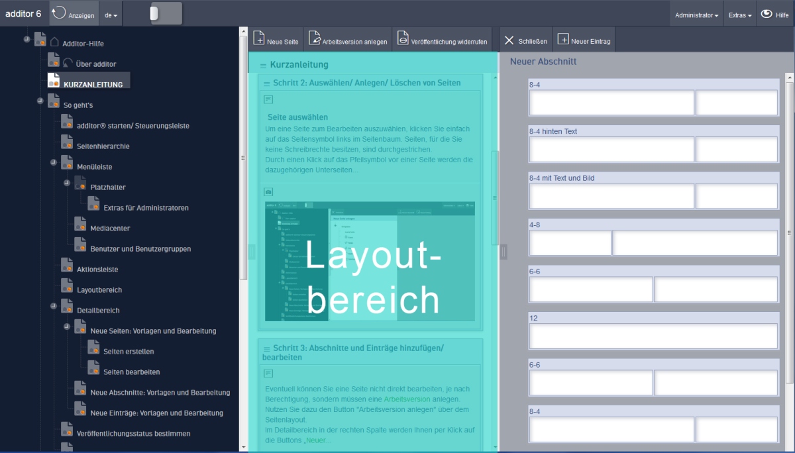Image resolution: width=795 pixels, height=453 pixels.
Task: Open the Administrator dropdown menu
Action: [696, 15]
